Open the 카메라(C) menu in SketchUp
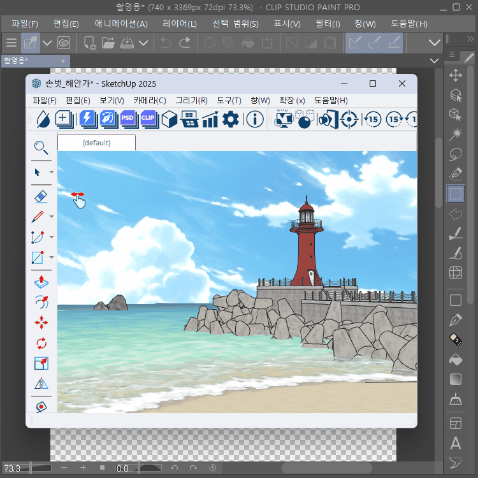The image size is (478, 478). click(x=149, y=101)
